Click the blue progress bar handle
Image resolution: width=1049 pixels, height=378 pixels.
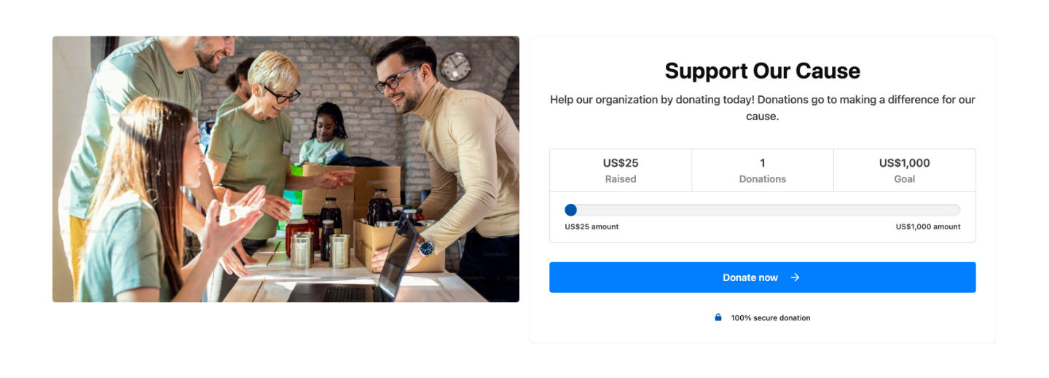[x=570, y=210]
